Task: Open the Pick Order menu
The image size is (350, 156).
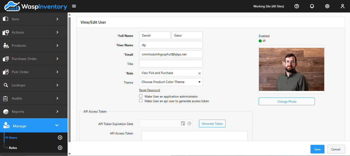Action: tap(34, 72)
